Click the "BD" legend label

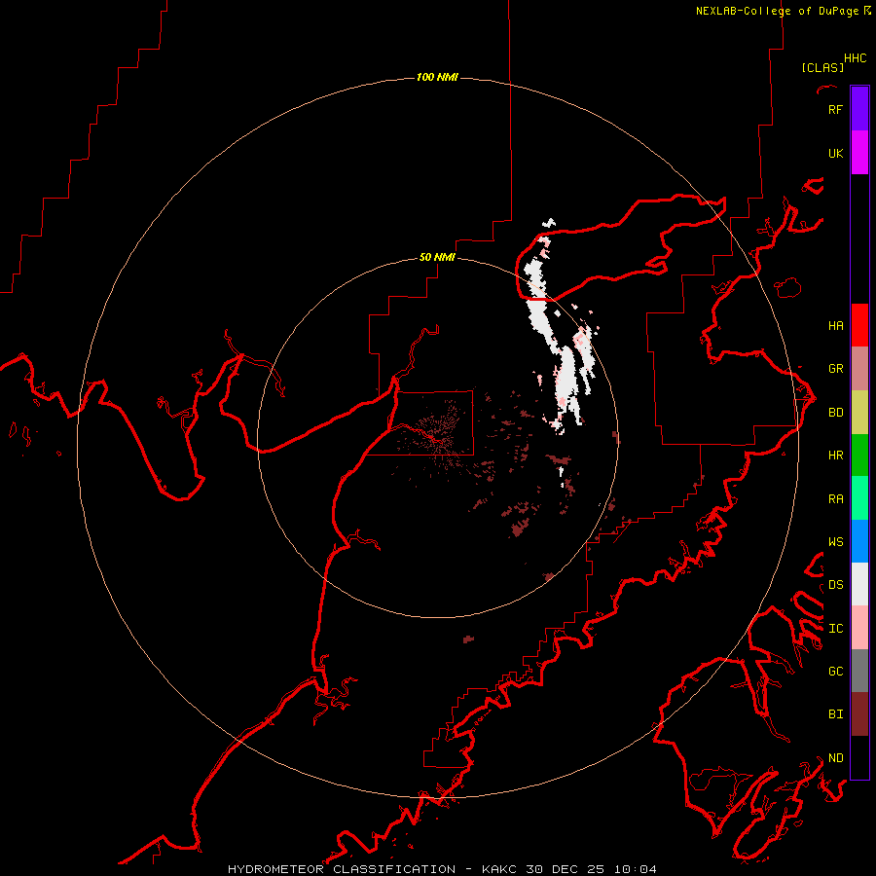coord(835,413)
